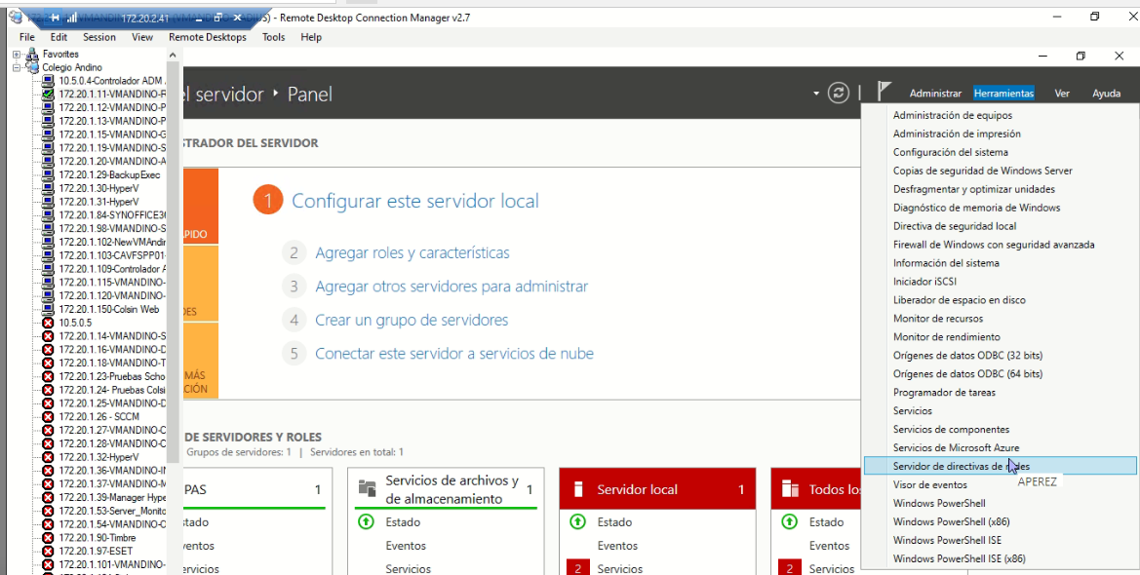Image resolution: width=1140 pixels, height=575 pixels.
Task: Click Agregar roles y características
Action: [x=413, y=253]
